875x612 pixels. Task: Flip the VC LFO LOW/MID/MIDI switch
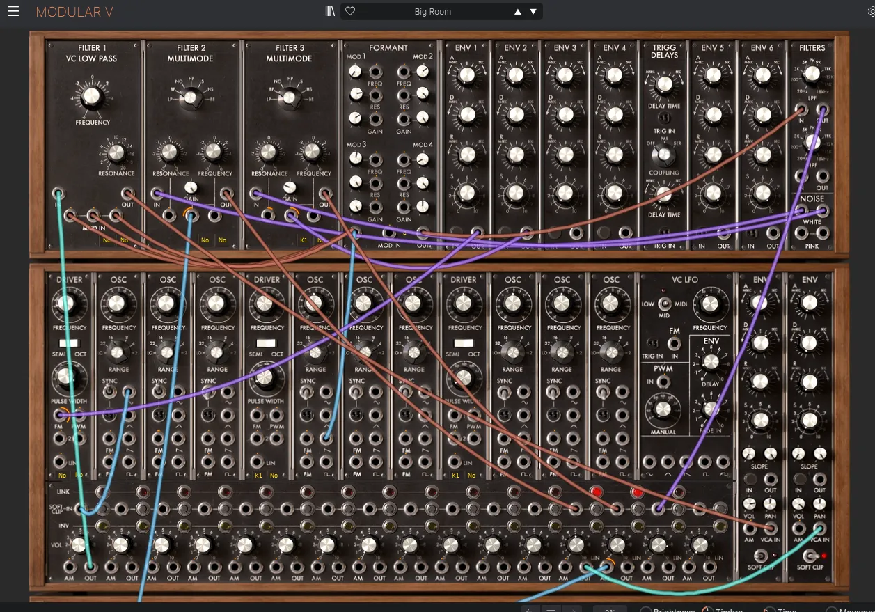click(663, 304)
